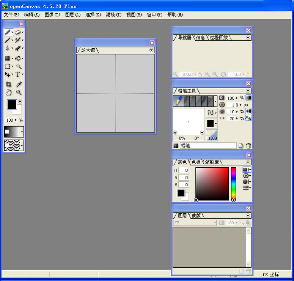Screen dimensions: 294x281
Task: Pick the Magic Wand tool
Action: tap(18, 66)
